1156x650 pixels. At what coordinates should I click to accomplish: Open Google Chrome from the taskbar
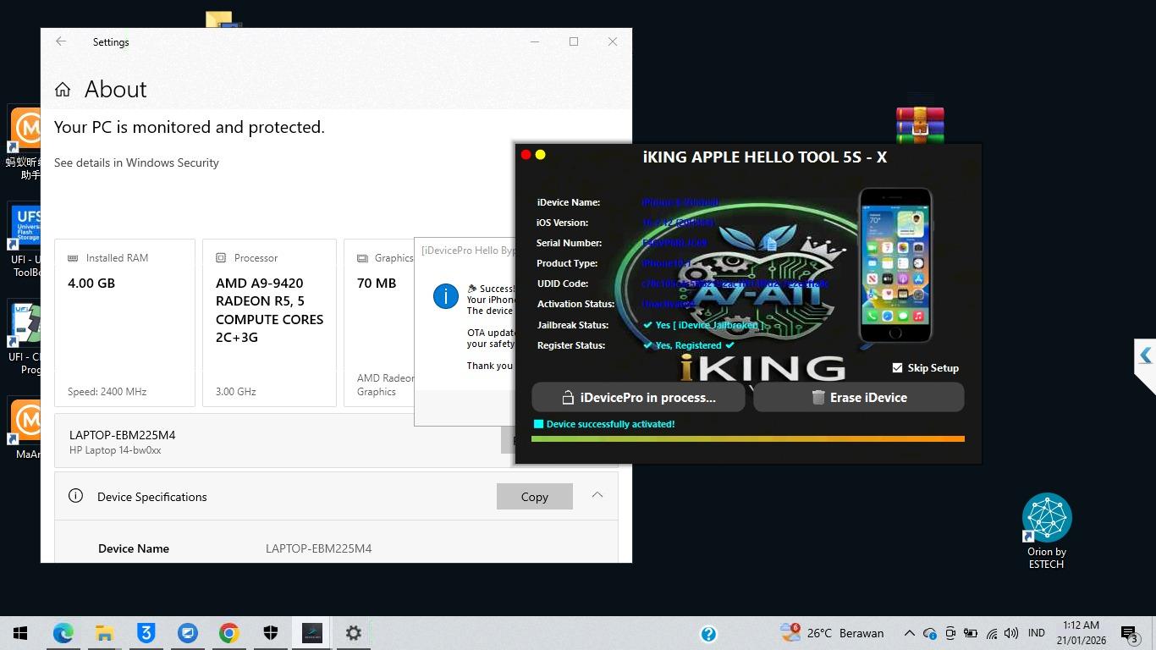[x=228, y=633]
